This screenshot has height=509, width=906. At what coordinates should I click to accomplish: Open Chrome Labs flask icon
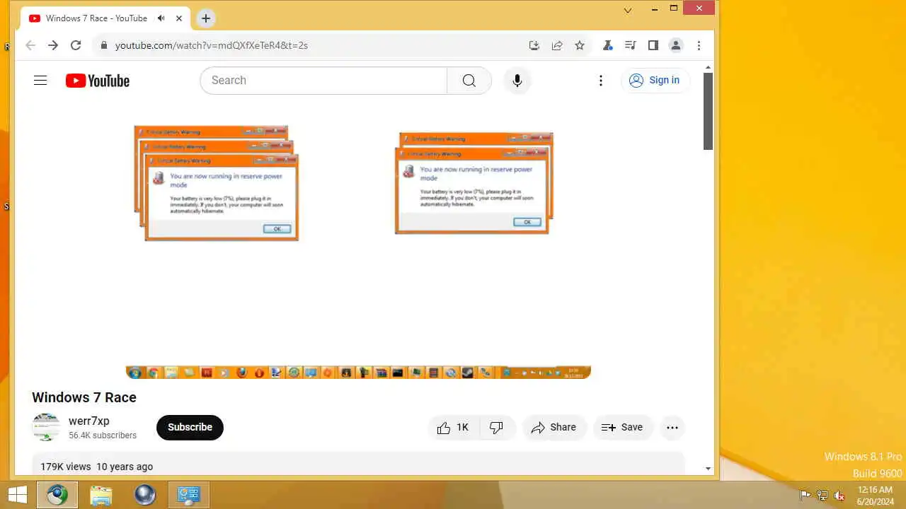coord(607,45)
